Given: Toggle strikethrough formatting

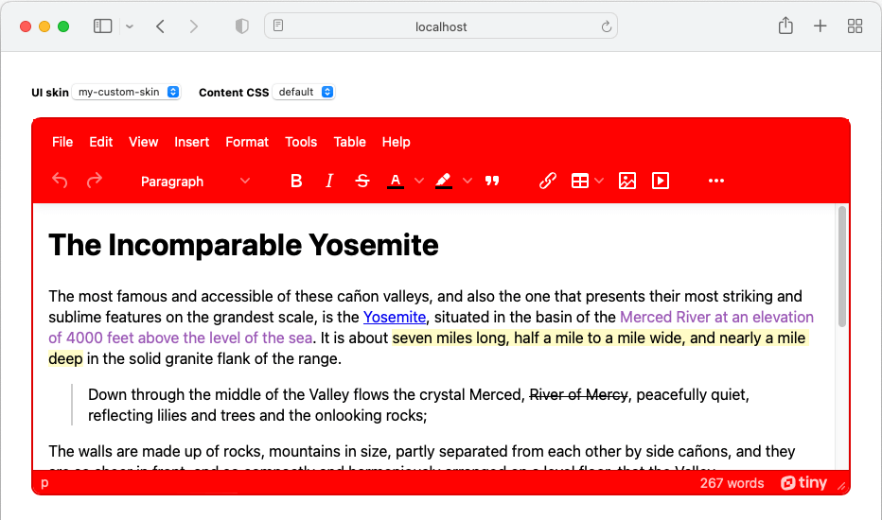Looking at the screenshot, I should [x=362, y=181].
